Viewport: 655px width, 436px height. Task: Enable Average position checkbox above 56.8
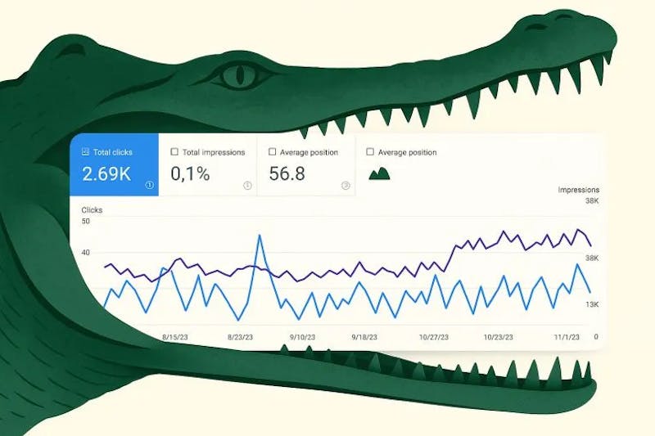[273, 152]
